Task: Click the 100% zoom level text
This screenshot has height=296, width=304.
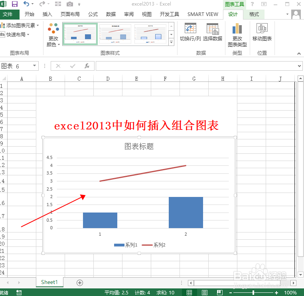Action: click(x=290, y=292)
